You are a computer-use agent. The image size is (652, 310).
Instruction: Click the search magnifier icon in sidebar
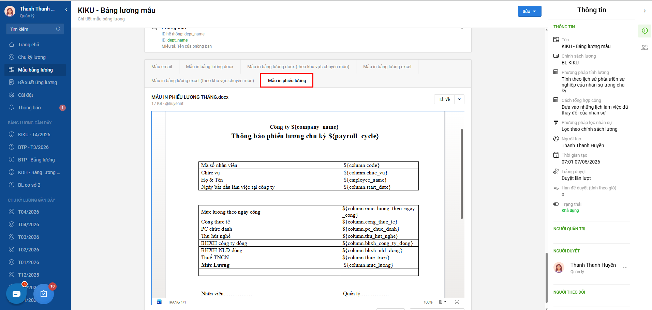58,29
